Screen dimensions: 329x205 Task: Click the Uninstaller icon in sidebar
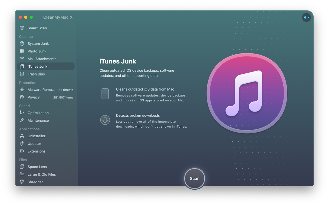[x=22, y=136]
